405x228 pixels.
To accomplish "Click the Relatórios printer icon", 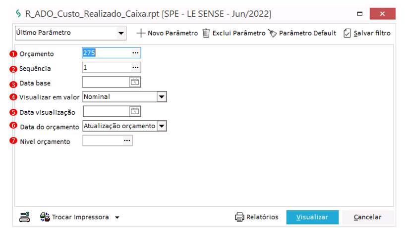I will [x=239, y=217].
